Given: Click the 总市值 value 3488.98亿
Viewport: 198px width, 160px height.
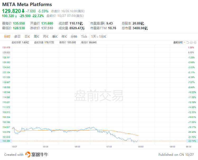Looking at the screenshot, I should click(x=140, y=28).
